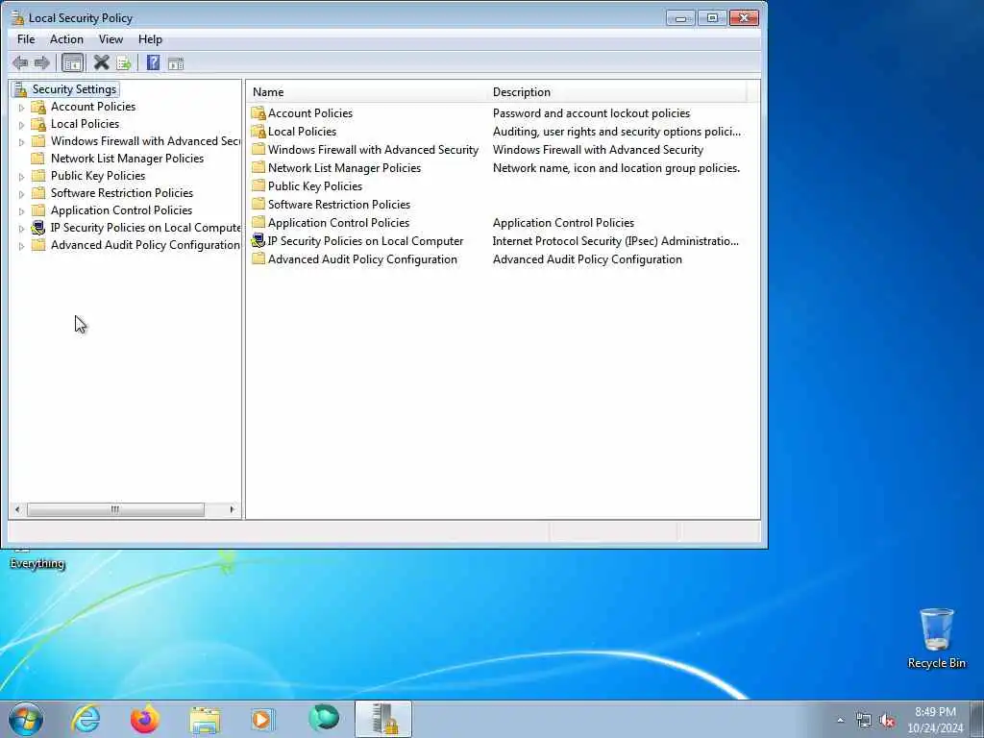Expand IP Security Policies tree node
Image resolution: width=984 pixels, height=738 pixels.
click(x=21, y=229)
